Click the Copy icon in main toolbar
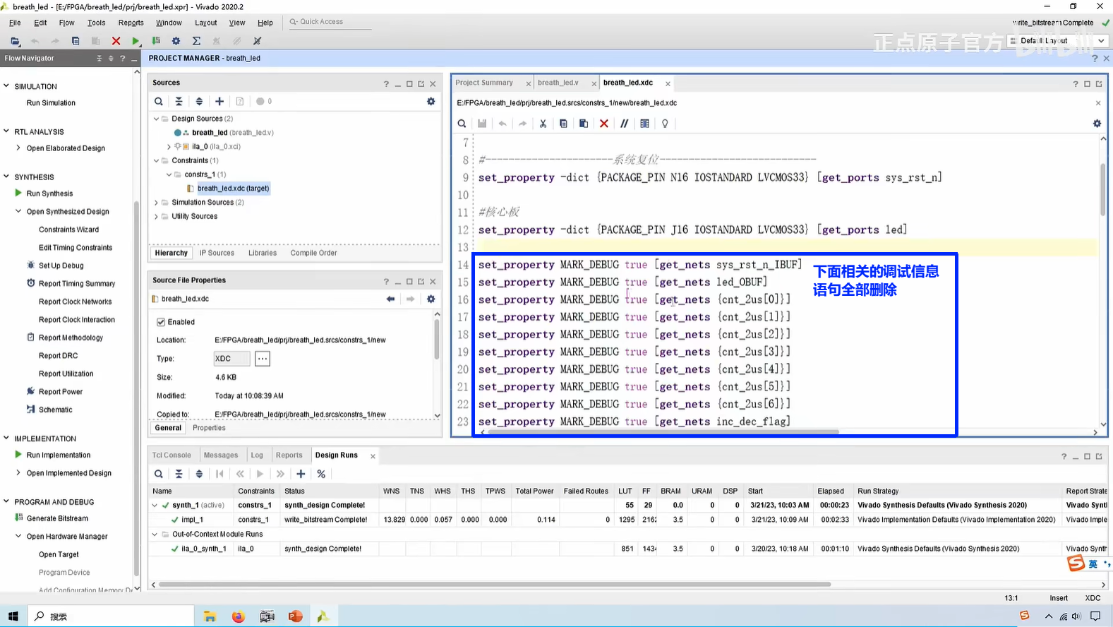 pyautogui.click(x=76, y=41)
